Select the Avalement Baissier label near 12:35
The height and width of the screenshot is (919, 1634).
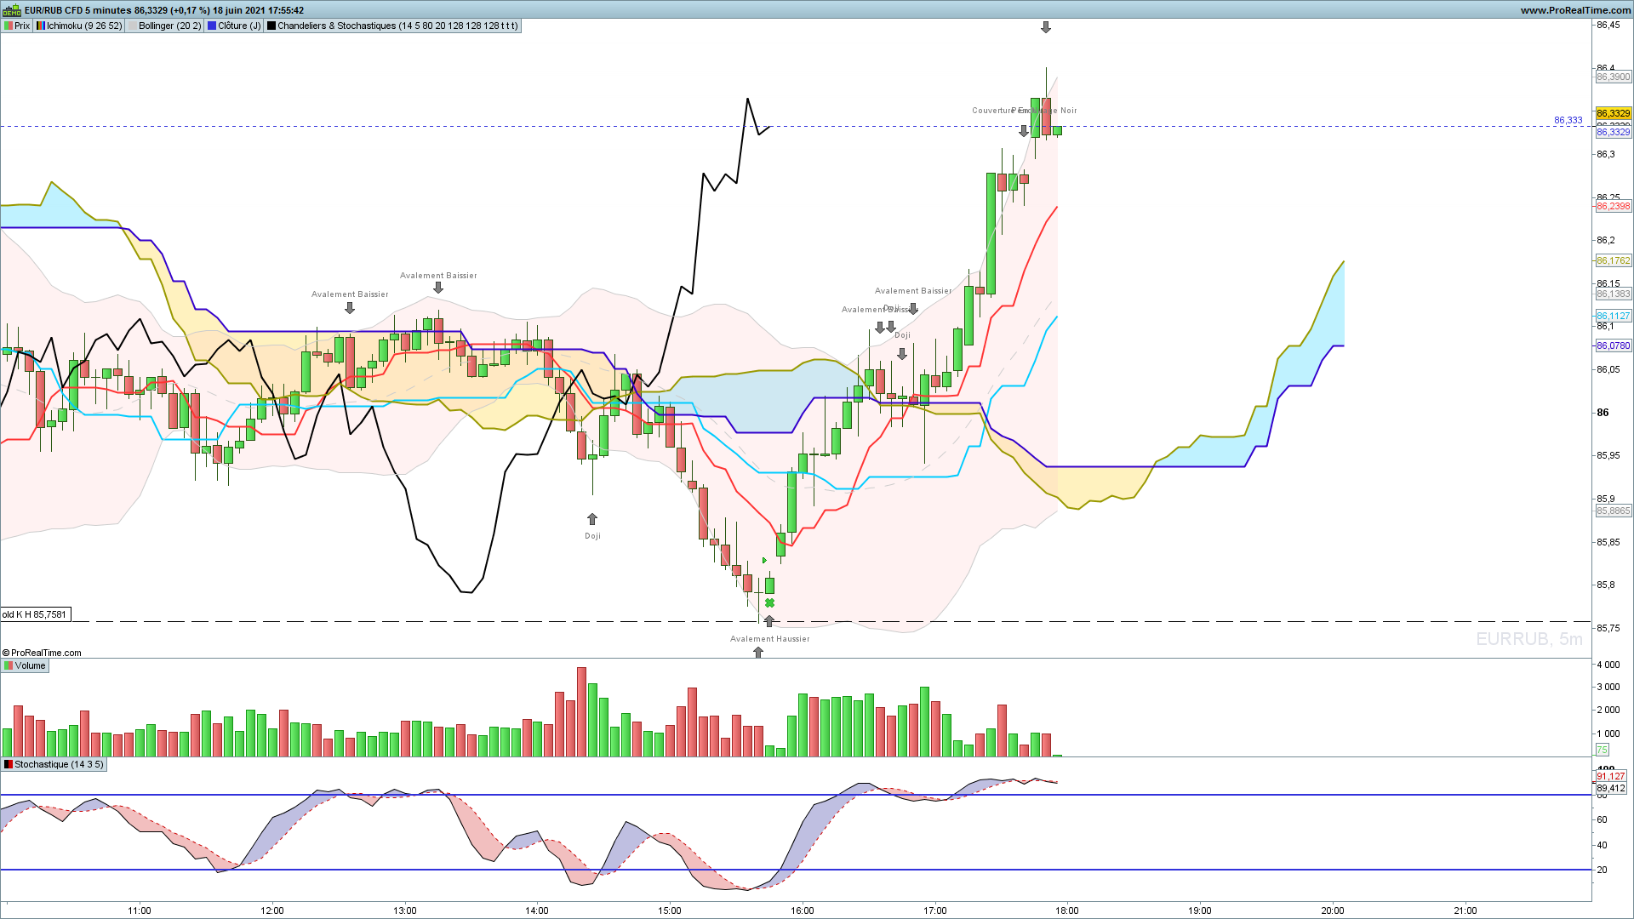point(350,294)
